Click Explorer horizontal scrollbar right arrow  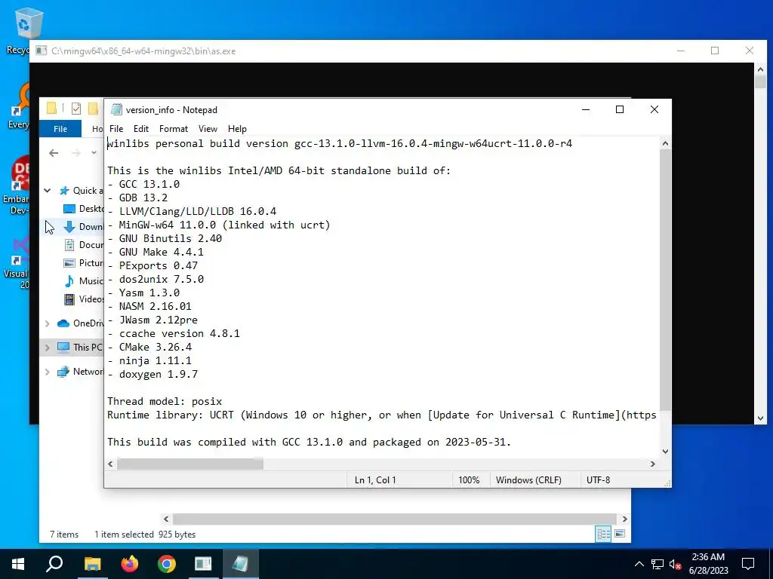[624, 519]
